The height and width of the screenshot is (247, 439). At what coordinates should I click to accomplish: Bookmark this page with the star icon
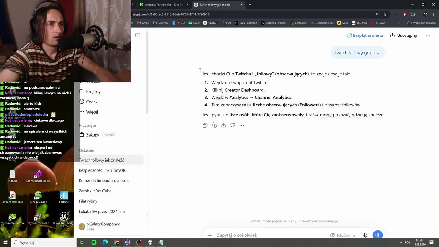tap(385, 14)
